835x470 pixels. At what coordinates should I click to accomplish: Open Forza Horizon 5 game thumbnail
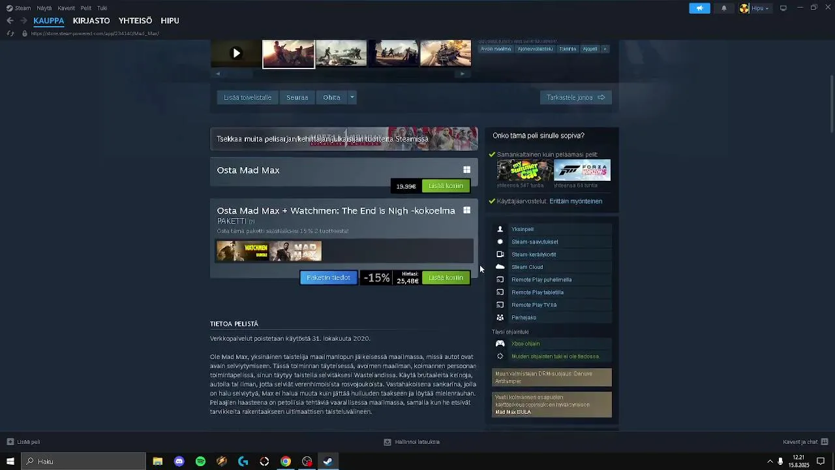tap(582, 170)
